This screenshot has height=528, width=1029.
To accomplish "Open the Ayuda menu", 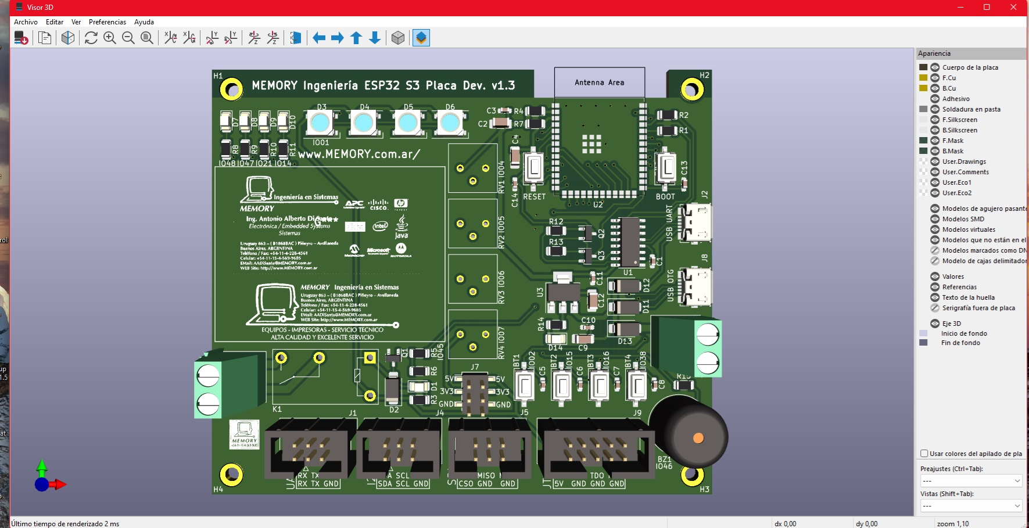I will [143, 21].
